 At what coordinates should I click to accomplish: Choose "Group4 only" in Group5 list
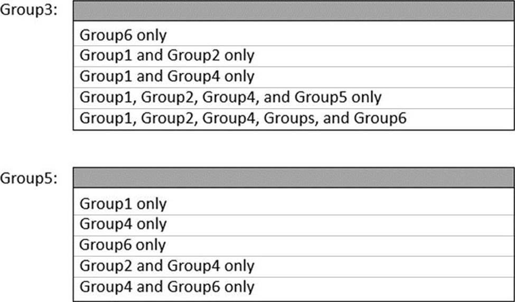(x=123, y=225)
